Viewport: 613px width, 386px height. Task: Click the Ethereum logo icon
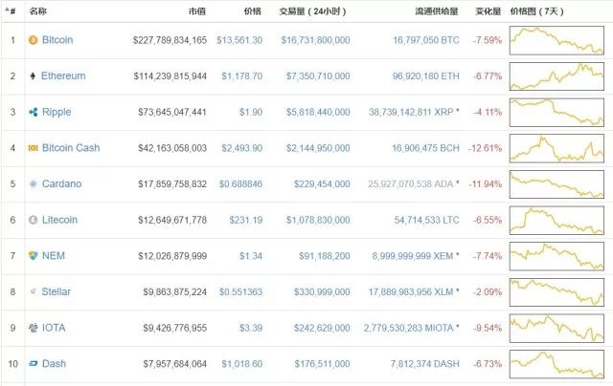[x=33, y=76]
